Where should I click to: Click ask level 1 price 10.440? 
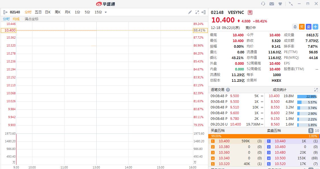280,141
